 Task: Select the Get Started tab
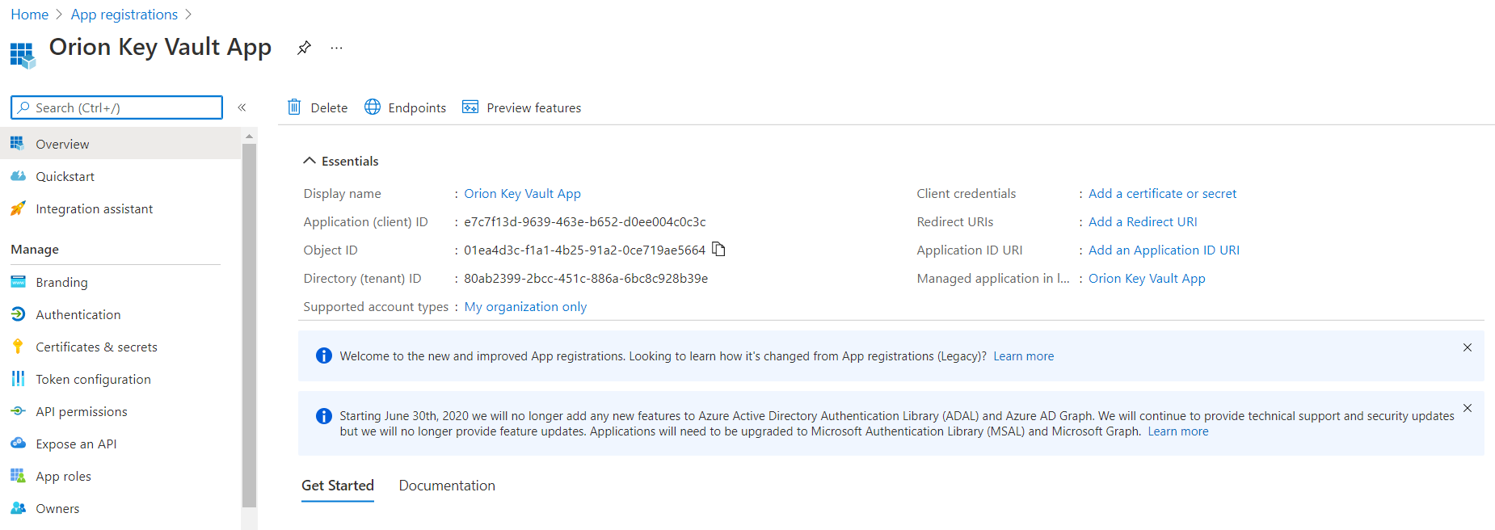[x=338, y=486]
